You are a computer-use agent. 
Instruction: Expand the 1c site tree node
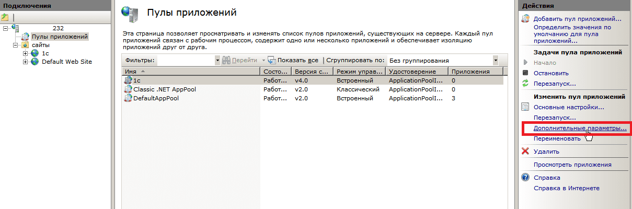coord(26,53)
